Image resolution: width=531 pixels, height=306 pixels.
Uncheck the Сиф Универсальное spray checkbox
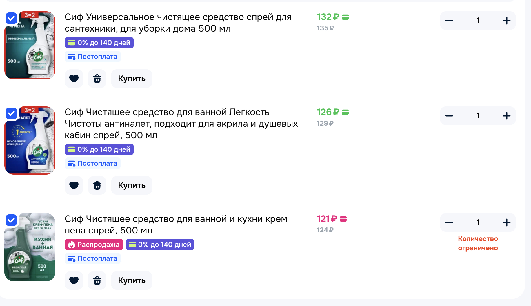click(x=11, y=19)
